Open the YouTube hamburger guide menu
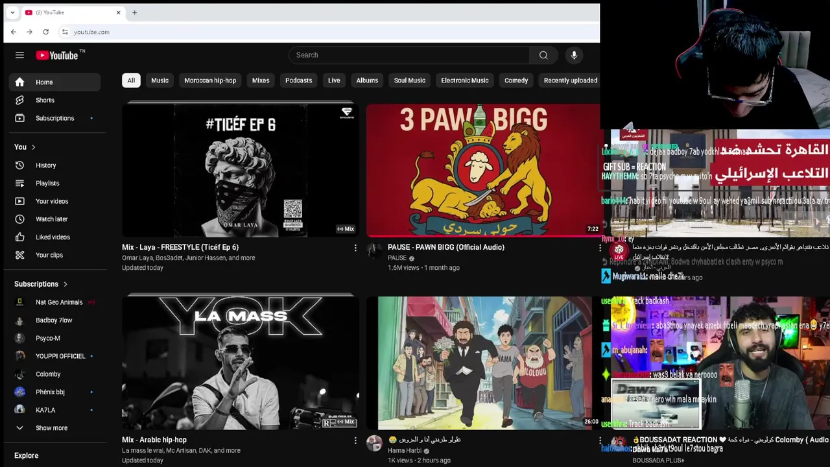Image resolution: width=830 pixels, height=467 pixels. tap(19, 55)
